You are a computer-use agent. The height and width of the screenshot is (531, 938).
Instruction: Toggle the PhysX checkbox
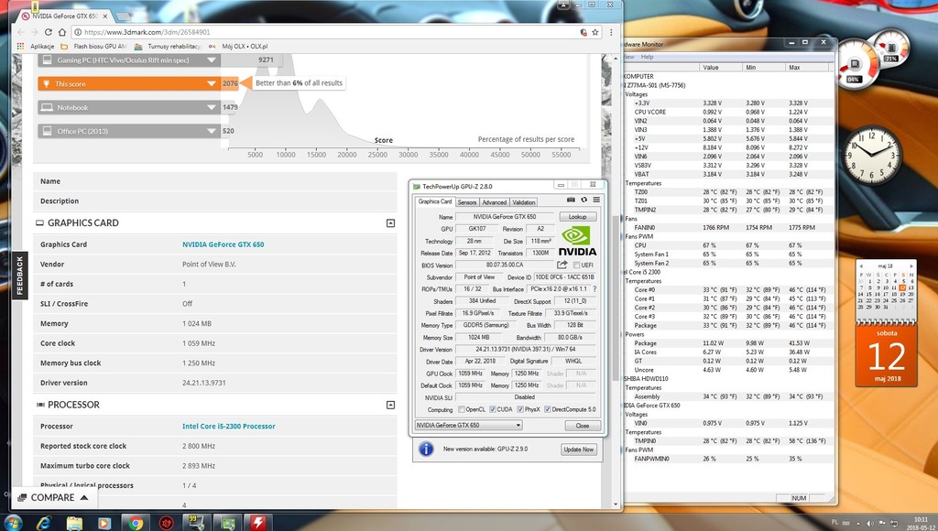[520, 409]
